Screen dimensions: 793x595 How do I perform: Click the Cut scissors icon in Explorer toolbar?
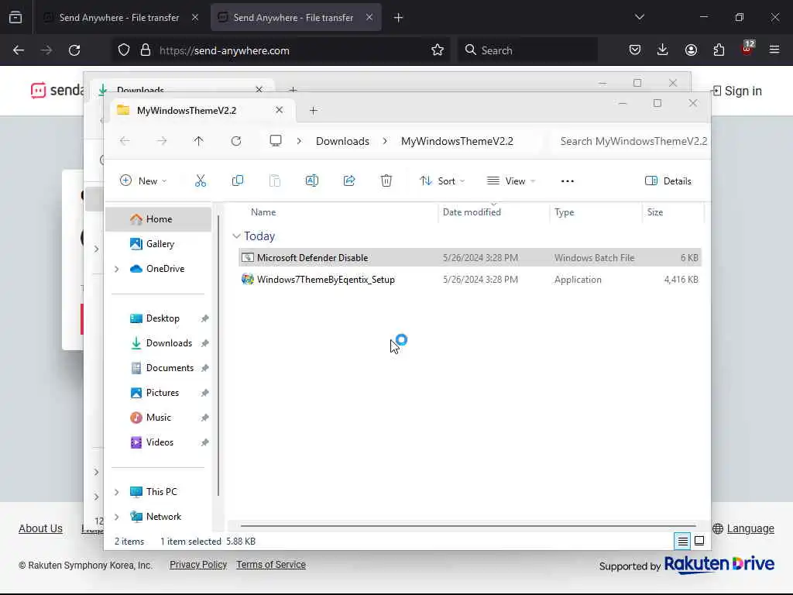pyautogui.click(x=201, y=181)
